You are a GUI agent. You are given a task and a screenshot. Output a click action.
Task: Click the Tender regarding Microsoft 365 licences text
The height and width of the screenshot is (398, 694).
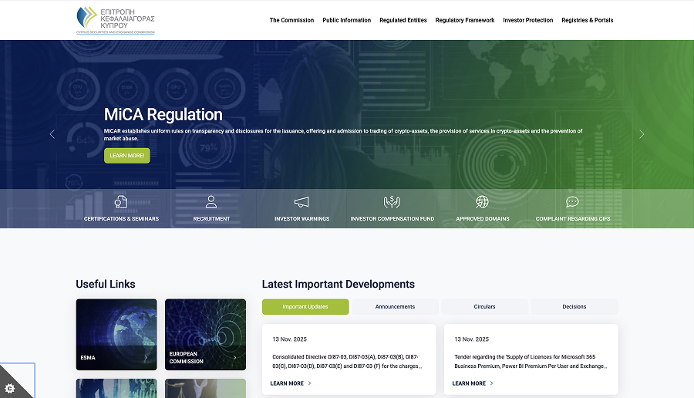(x=531, y=362)
